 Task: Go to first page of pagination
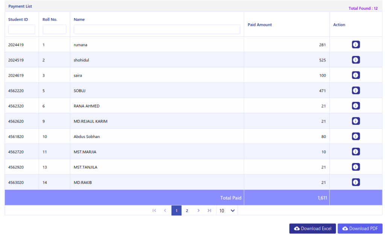click(x=154, y=211)
